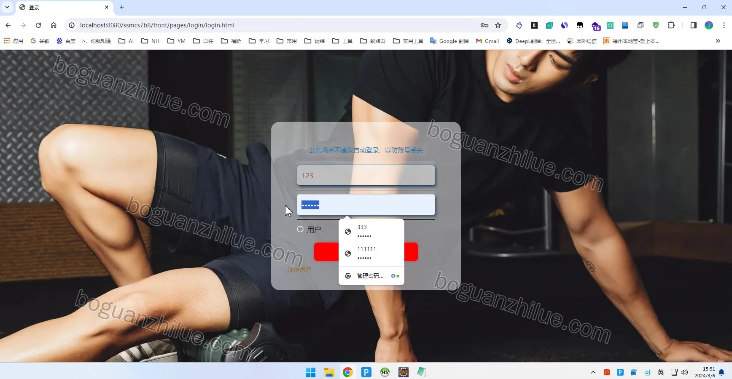Open the browser home page
The height and width of the screenshot is (379, 732).
pyautogui.click(x=54, y=25)
